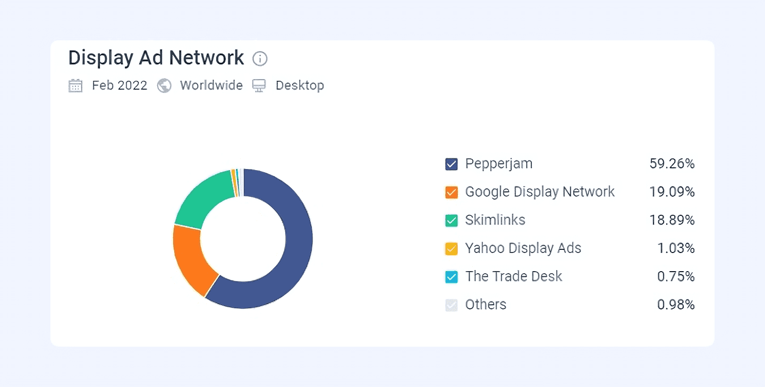Screen dimensions: 765x387
Task: Select the Display Ad Network title
Action: pyautogui.click(x=156, y=57)
